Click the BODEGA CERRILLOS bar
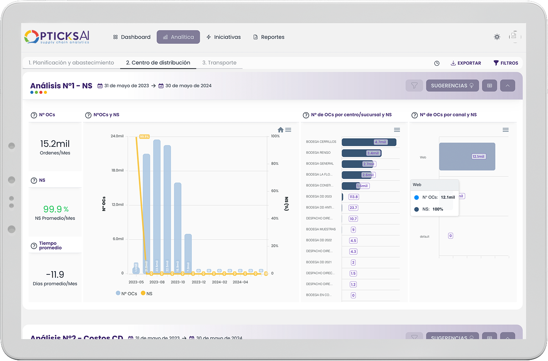Viewport: 548px width, 361px height. tap(368, 142)
